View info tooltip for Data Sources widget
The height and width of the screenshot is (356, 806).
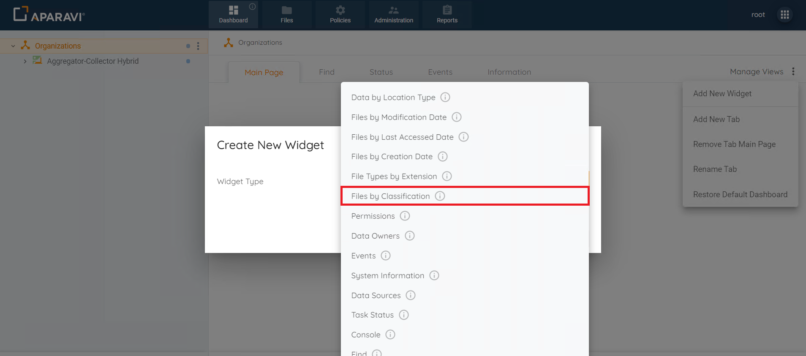(410, 295)
